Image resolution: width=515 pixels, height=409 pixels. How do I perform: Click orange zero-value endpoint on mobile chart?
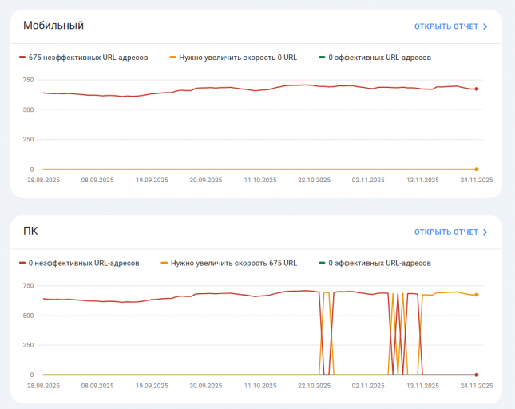[477, 169]
